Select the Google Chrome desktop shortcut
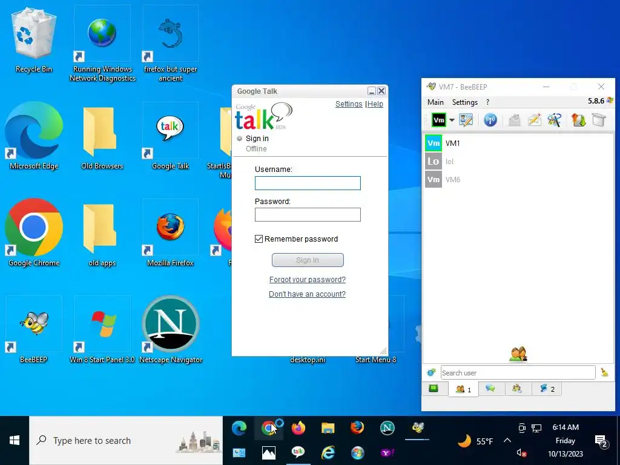Screen dimensions: 620x465 click(x=34, y=233)
